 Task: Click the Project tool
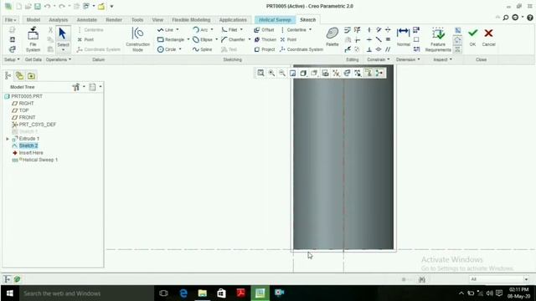265,49
